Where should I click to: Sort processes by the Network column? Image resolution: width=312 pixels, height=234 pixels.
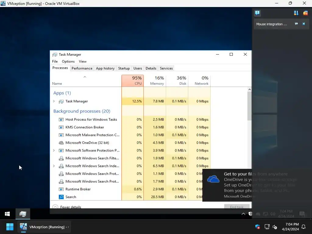coord(199,80)
